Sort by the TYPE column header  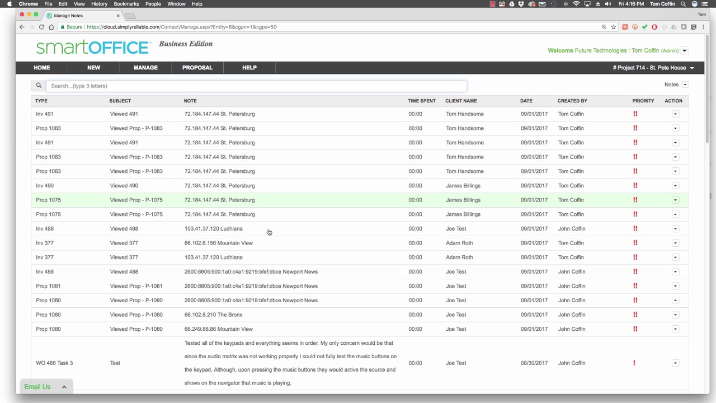41,101
